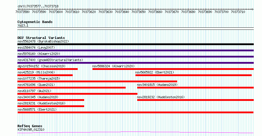Image resolution: width=262 pixels, height=136 pixels.
Task: Click the chrX:70373577..70373718 coordinate label
Action: click(38, 6)
